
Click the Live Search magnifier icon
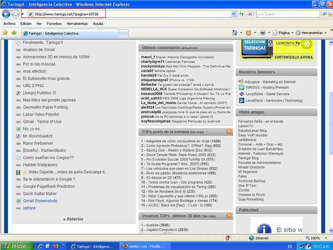pyautogui.click(x=325, y=14)
